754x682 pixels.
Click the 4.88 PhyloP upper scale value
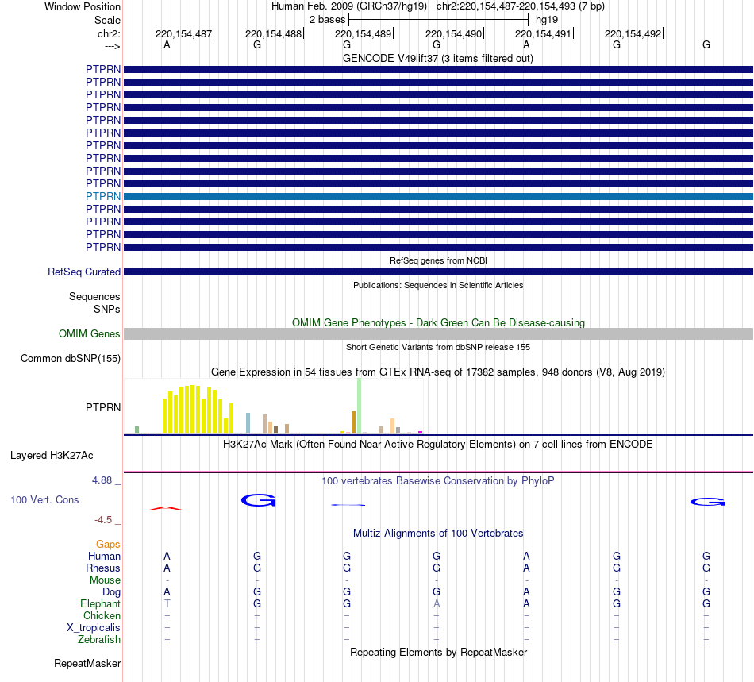(102, 480)
